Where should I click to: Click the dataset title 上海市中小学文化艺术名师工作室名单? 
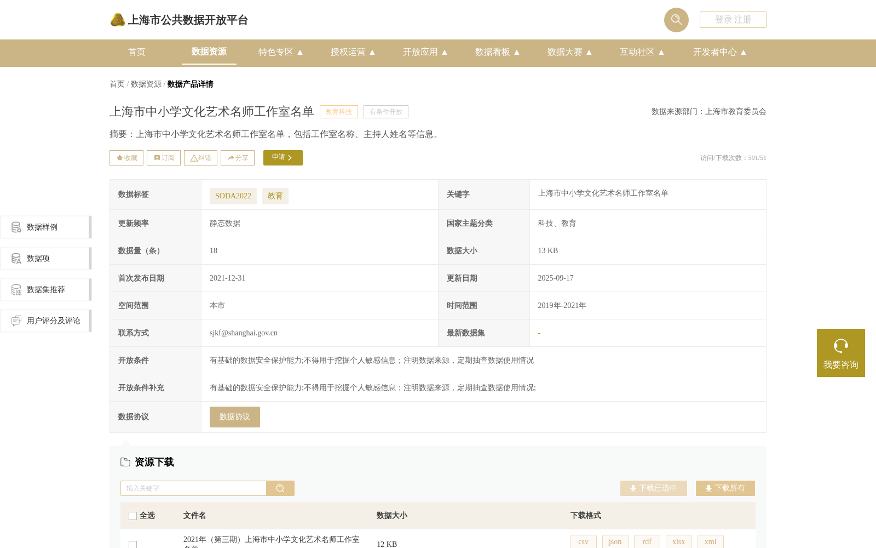pyautogui.click(x=212, y=112)
